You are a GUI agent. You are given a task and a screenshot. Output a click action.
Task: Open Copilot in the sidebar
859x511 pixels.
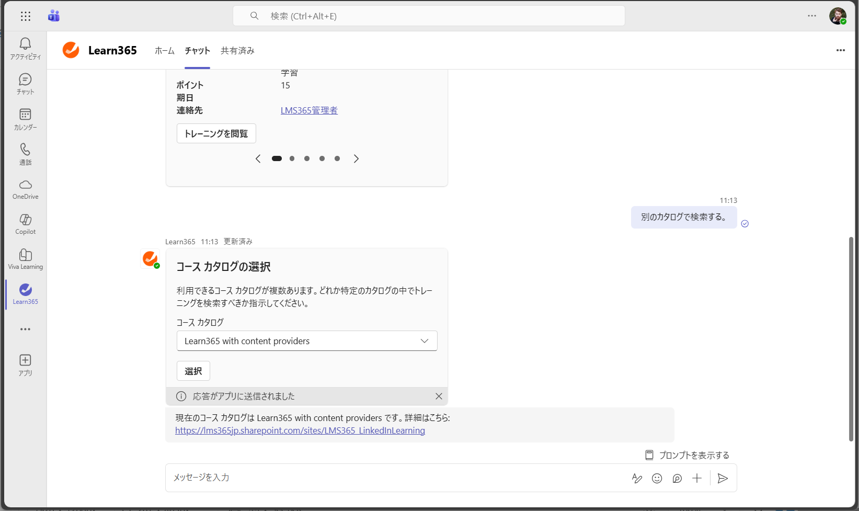tap(25, 224)
